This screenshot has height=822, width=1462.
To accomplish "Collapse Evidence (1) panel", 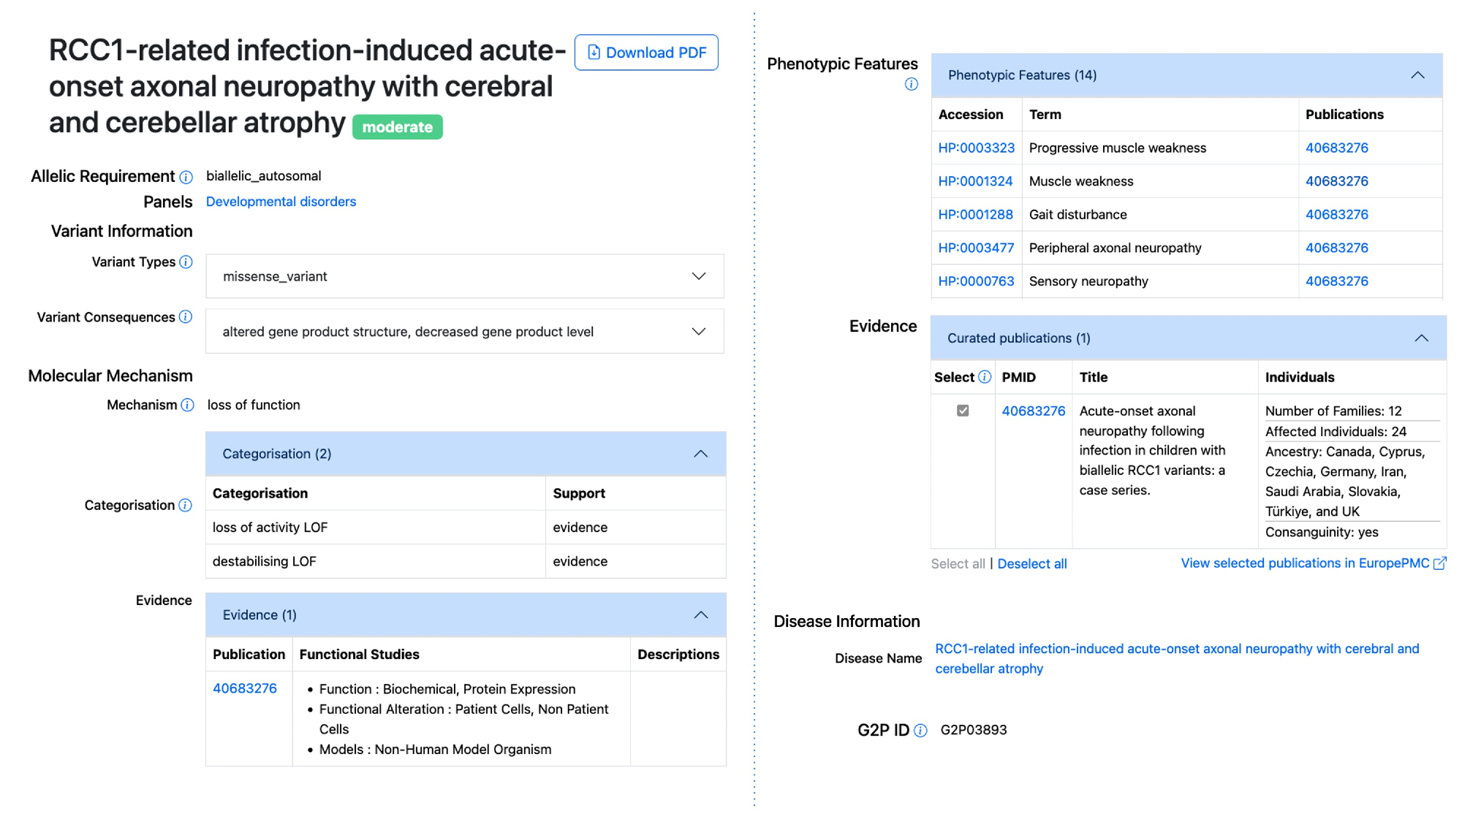I will (700, 615).
